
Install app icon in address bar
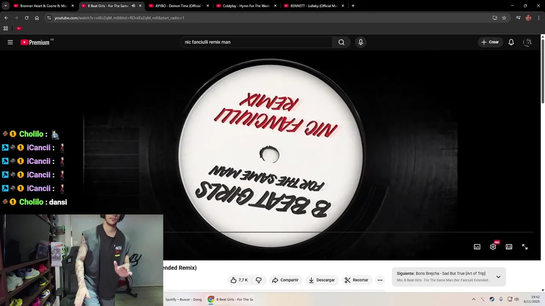[x=495, y=18]
